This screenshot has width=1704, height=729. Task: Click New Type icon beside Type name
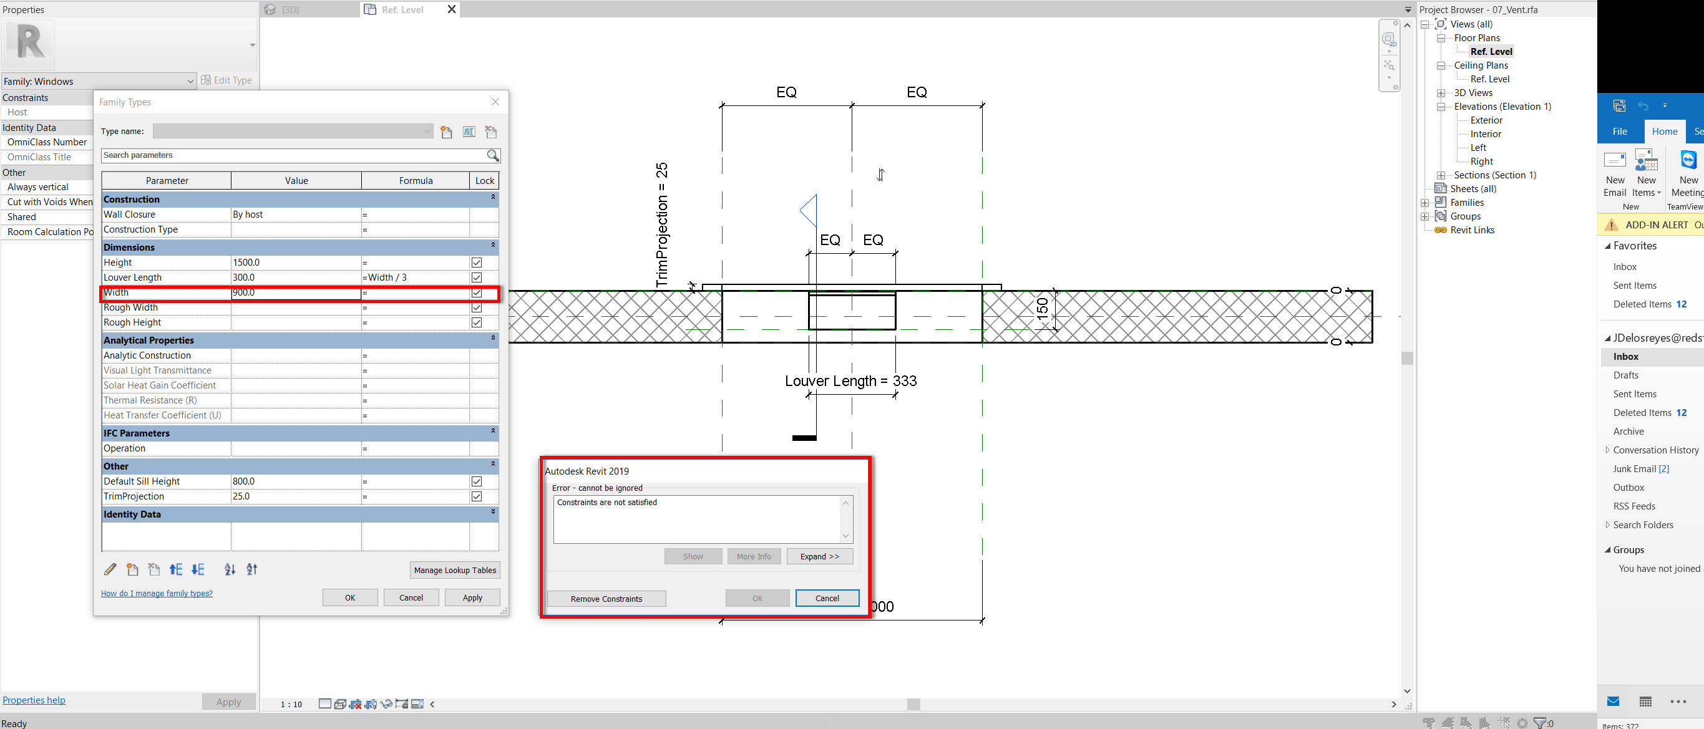[447, 132]
